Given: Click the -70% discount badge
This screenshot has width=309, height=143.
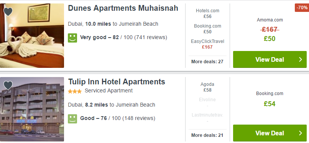Looking at the screenshot, I should pyautogui.click(x=302, y=8).
